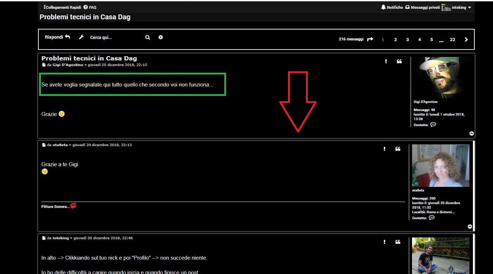Click the Rispondi reply button
This screenshot has height=274, width=493.
[57, 37]
